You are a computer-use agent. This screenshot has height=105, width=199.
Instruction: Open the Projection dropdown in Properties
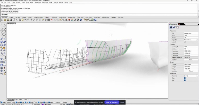(197, 40)
